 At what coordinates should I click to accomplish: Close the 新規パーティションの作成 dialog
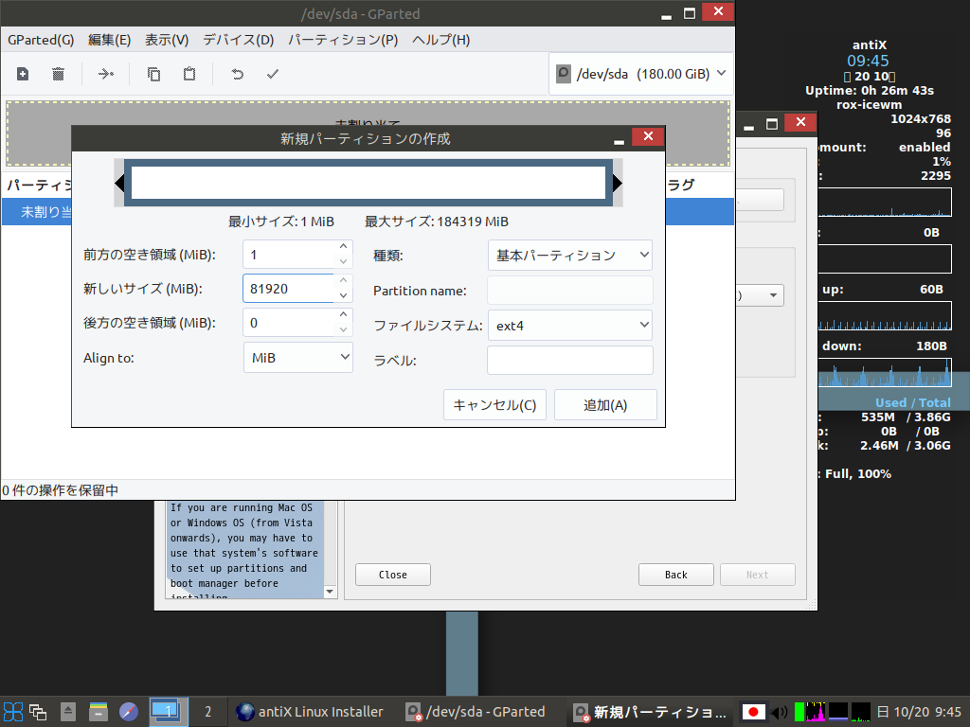pos(648,136)
